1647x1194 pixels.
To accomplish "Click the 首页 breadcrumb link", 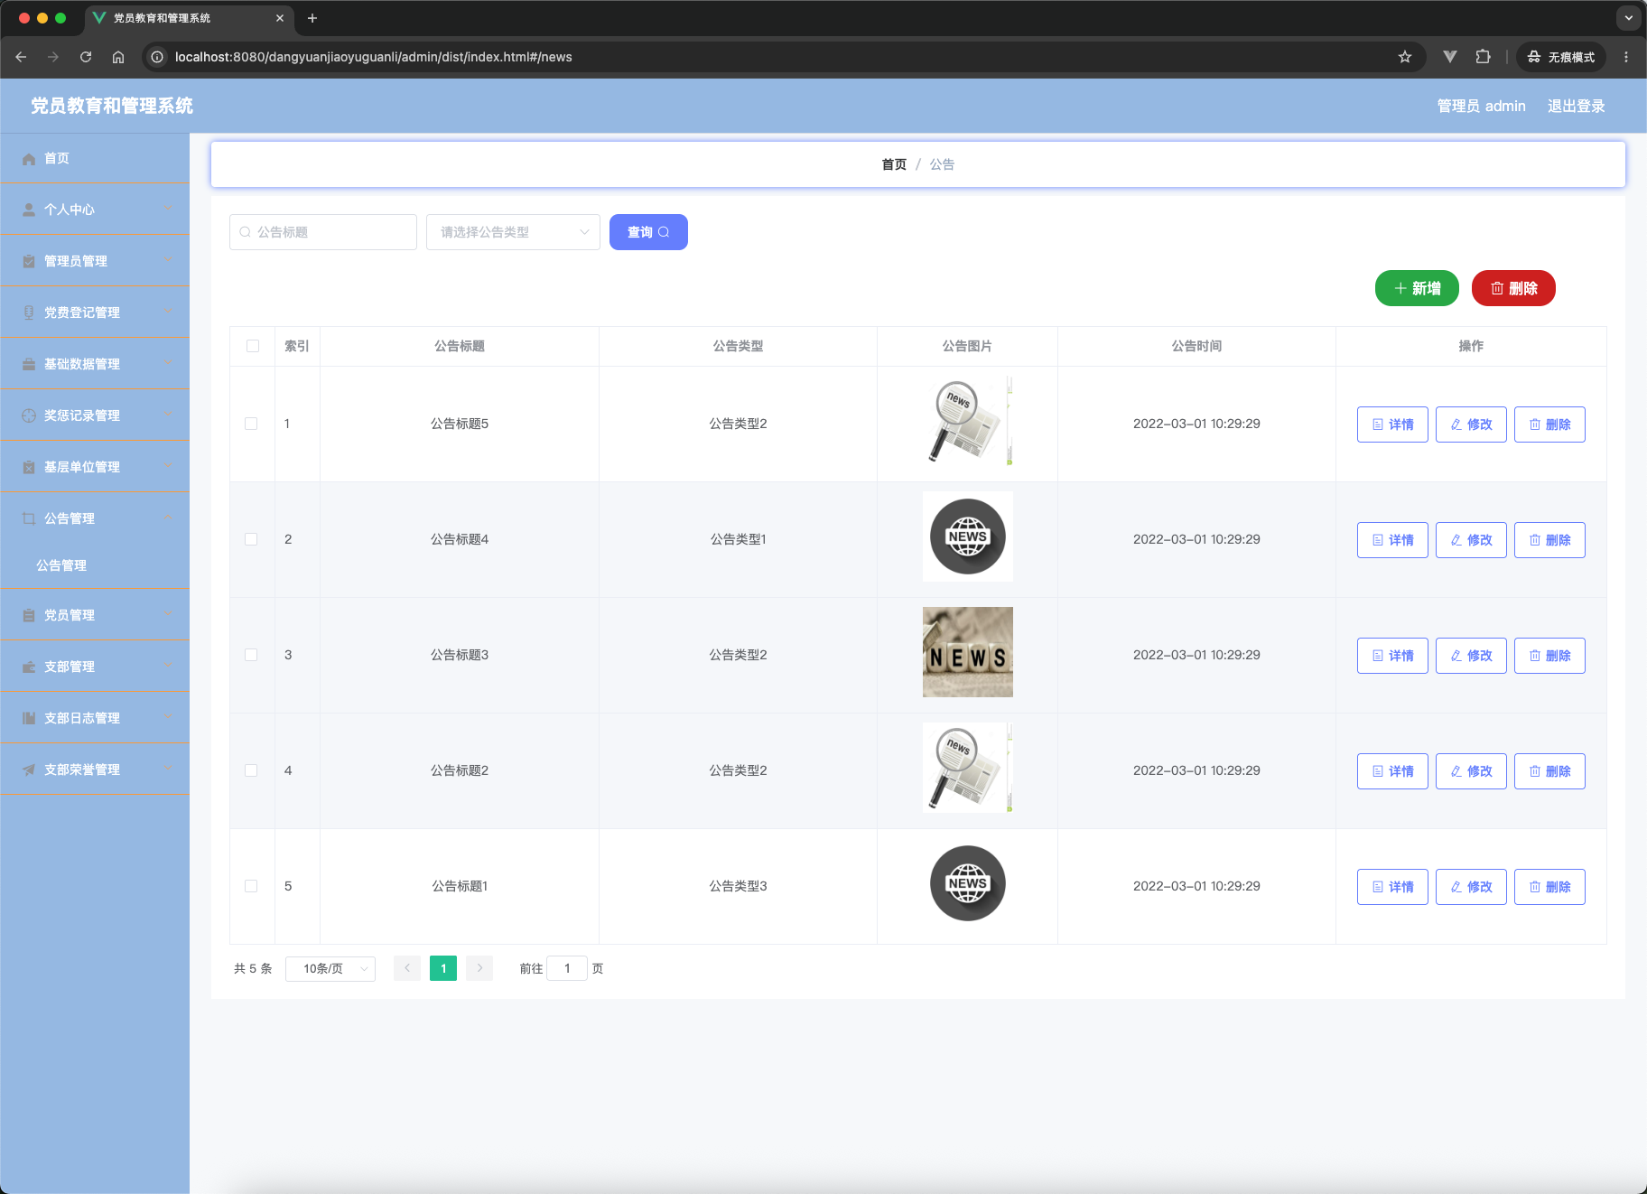I will [x=894, y=164].
